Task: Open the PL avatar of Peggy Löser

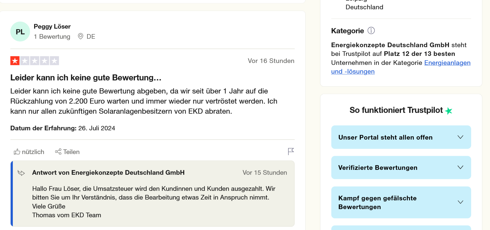Action: 20,32
